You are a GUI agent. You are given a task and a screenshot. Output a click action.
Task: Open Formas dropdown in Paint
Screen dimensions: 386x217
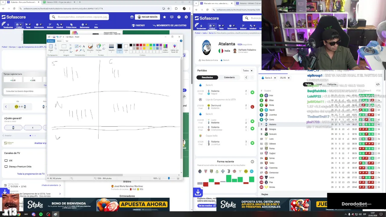click(99, 48)
